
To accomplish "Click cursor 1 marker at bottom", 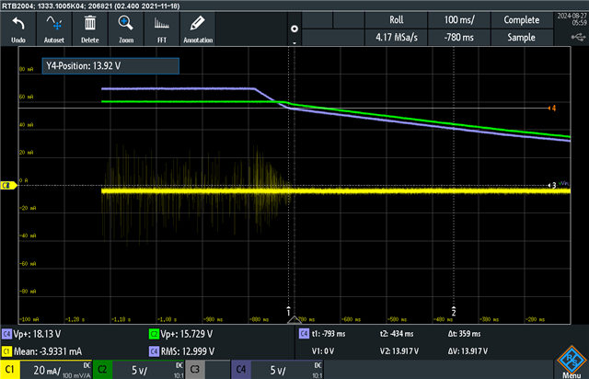I will tap(288, 312).
